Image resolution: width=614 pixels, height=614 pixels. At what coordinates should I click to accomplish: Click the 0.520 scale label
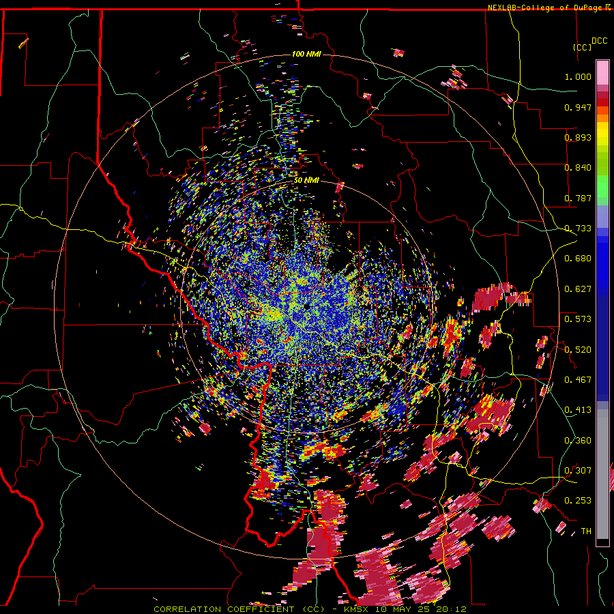click(578, 349)
